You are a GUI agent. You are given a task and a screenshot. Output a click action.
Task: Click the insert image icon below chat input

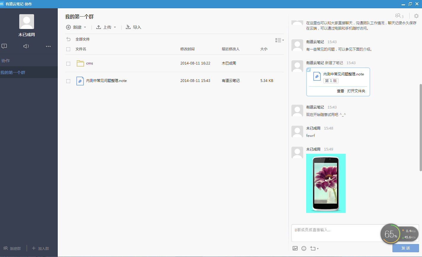click(x=295, y=248)
